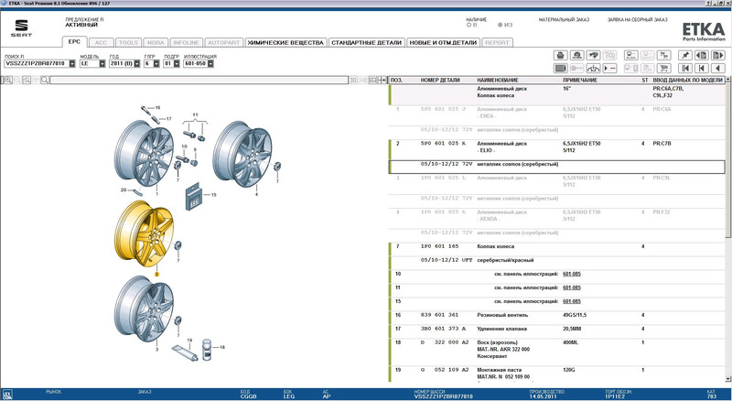Click the SEAT brand logo
Viewport: 732px width, 401px height.
pyautogui.click(x=21, y=28)
